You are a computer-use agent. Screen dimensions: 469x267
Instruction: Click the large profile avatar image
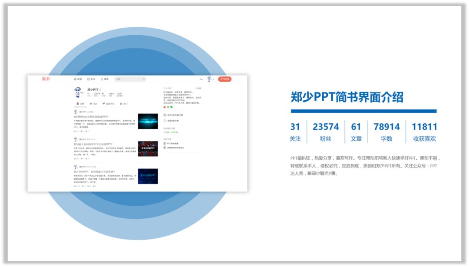pyautogui.click(x=78, y=92)
